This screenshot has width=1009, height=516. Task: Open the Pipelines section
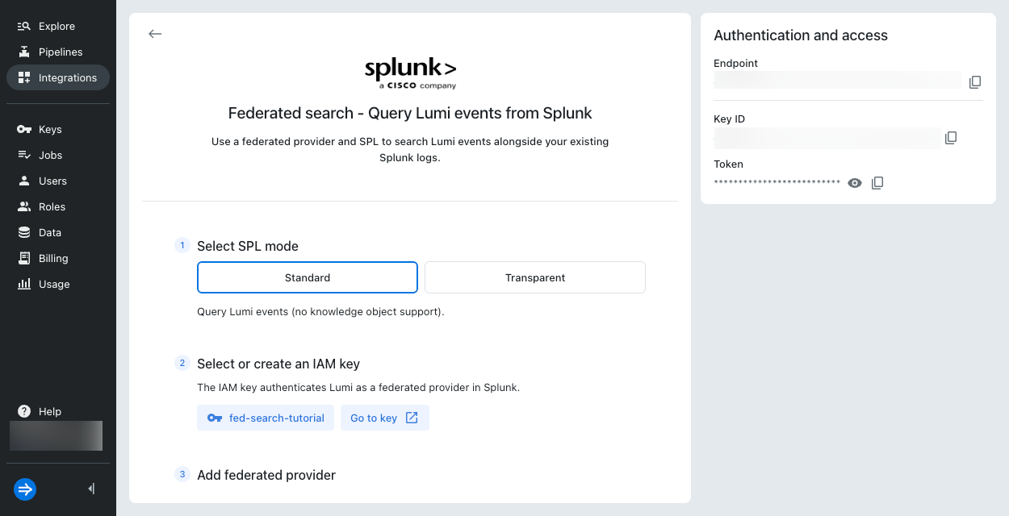pyautogui.click(x=57, y=52)
